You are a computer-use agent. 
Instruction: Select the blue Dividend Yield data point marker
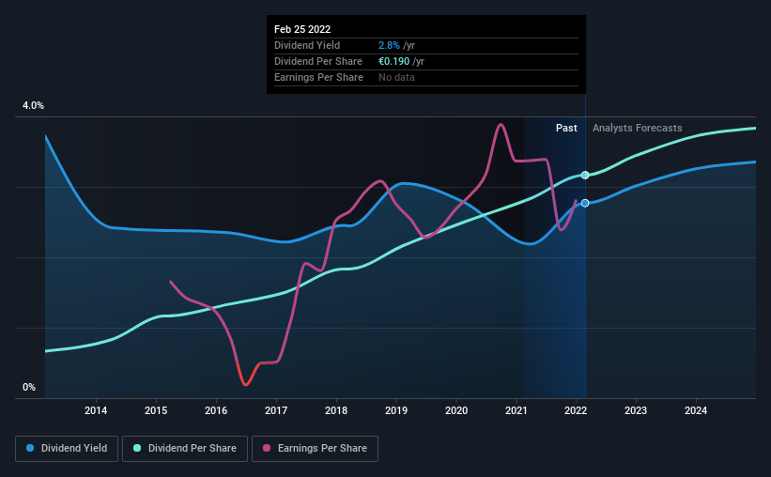[585, 203]
